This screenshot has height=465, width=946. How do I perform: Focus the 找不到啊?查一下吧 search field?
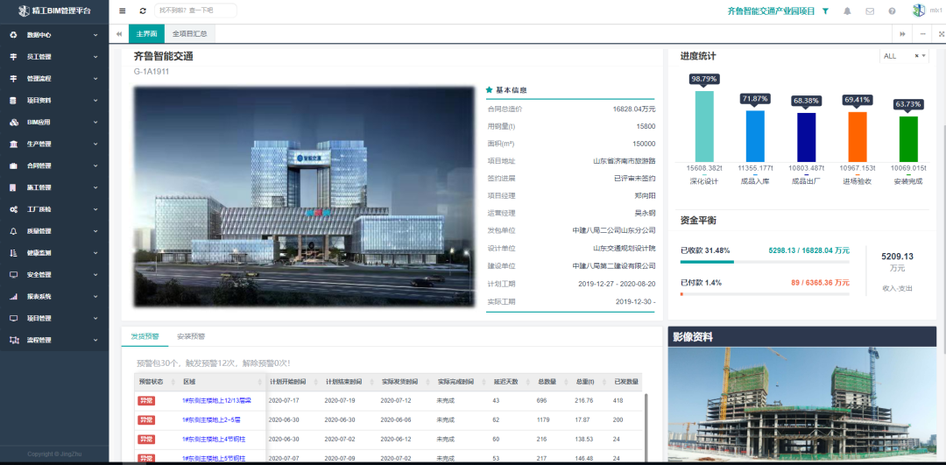(x=195, y=11)
